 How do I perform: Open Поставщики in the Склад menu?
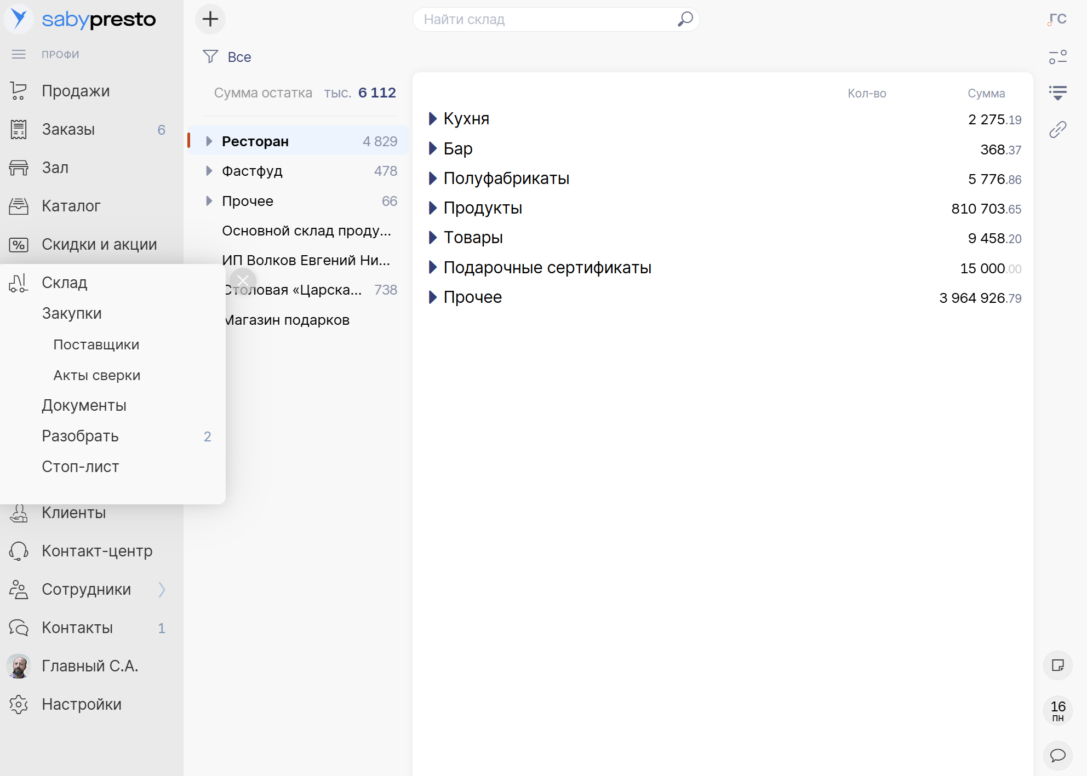pyautogui.click(x=96, y=344)
